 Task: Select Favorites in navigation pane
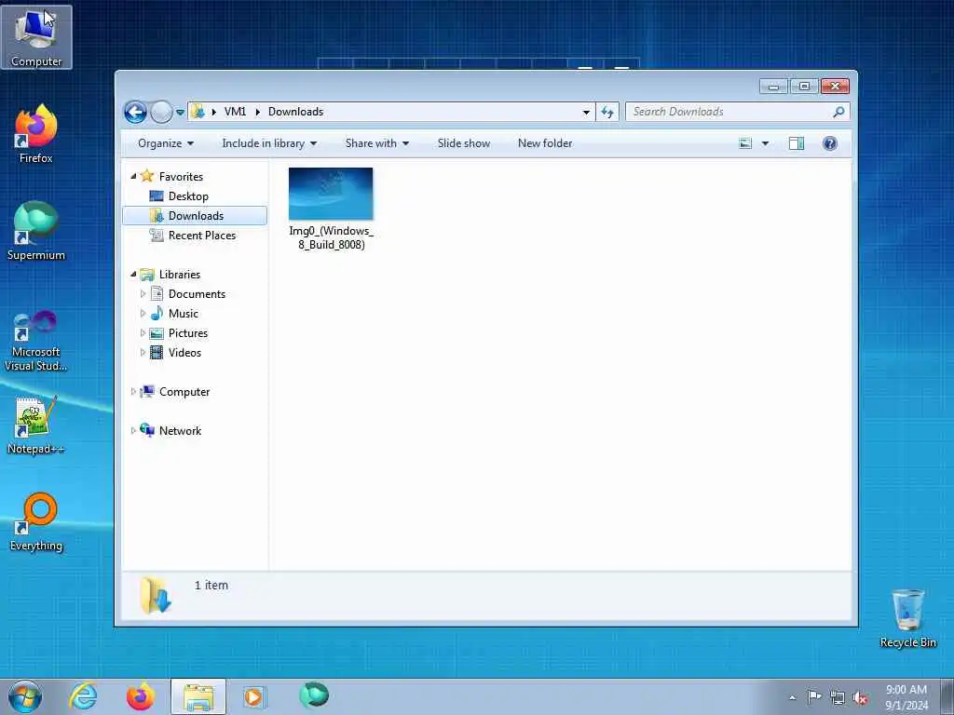[x=181, y=176]
